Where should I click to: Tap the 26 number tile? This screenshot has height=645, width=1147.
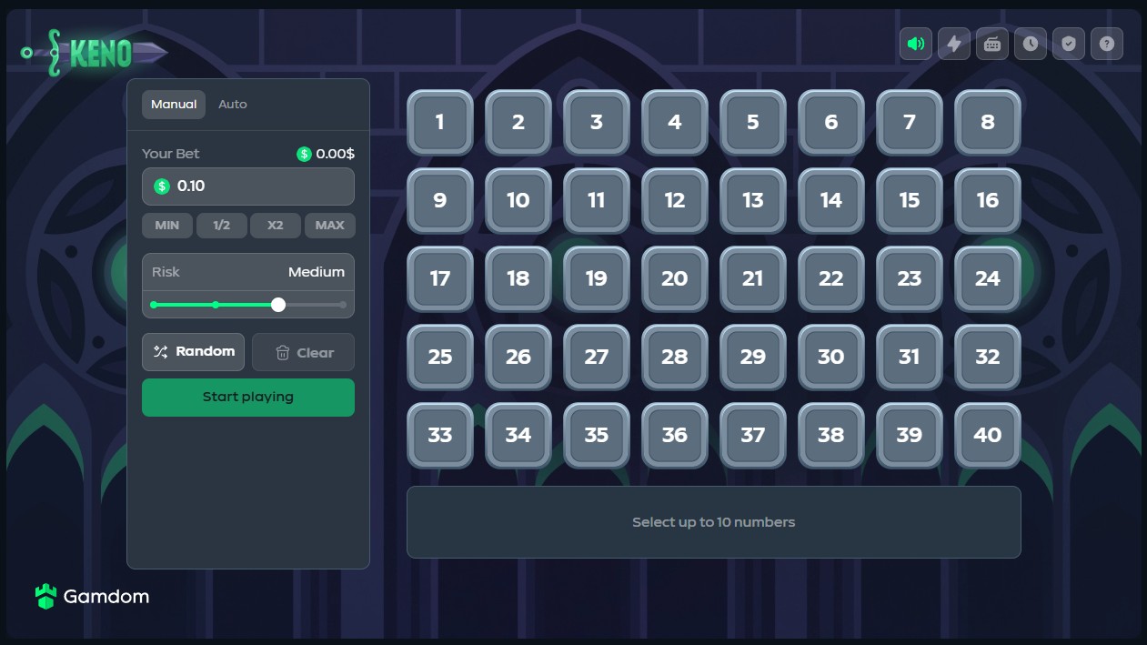point(518,358)
